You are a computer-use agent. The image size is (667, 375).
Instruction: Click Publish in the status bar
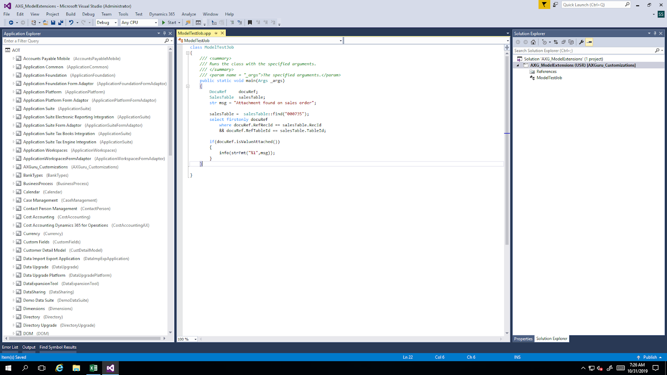click(x=649, y=357)
